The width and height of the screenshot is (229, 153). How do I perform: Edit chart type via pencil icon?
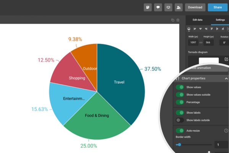pyautogui.click(x=226, y=59)
